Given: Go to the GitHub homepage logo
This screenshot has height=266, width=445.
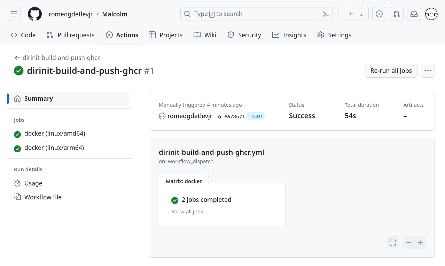Looking at the screenshot, I should (x=35, y=14).
